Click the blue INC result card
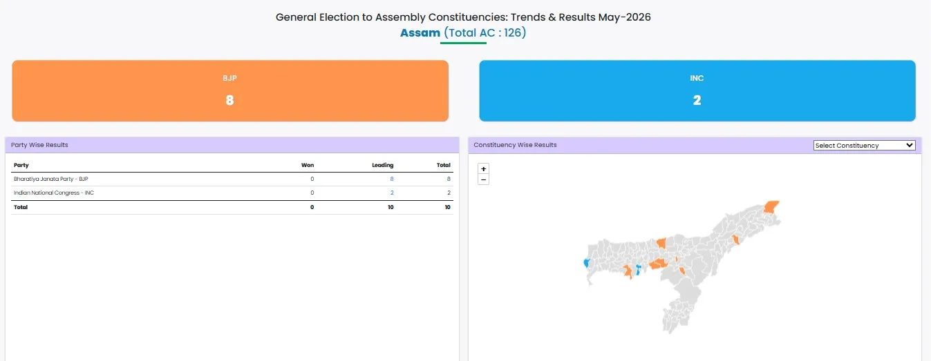The height and width of the screenshot is (361, 931). 697,90
